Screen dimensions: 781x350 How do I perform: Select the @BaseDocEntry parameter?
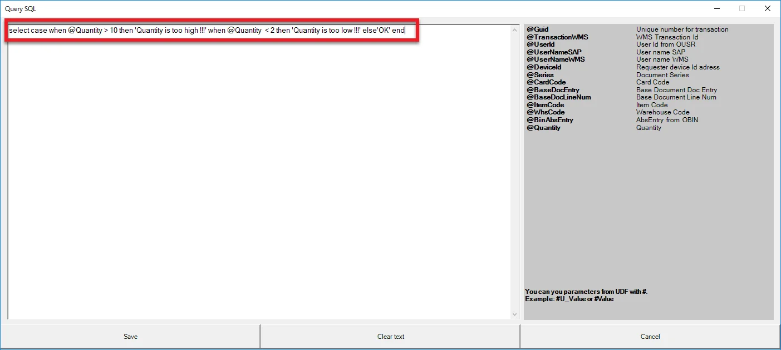coord(553,90)
